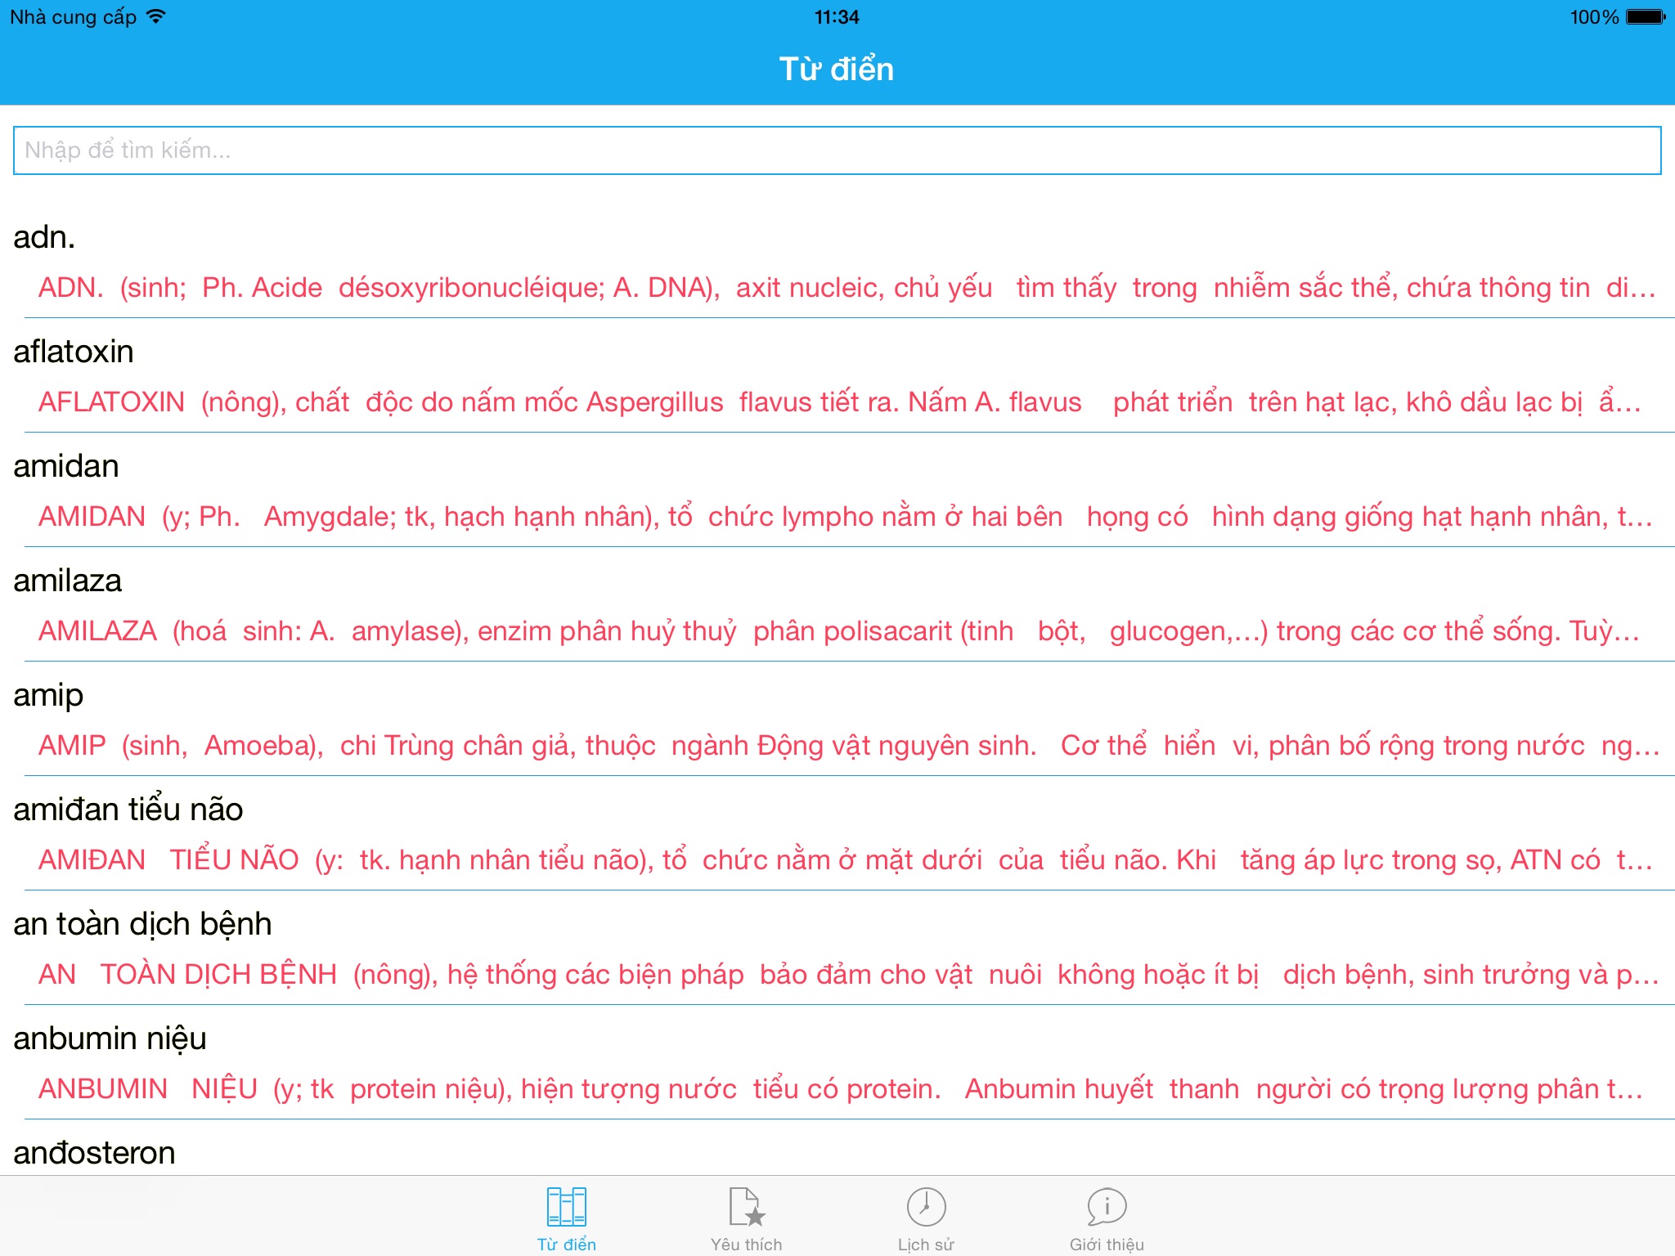Tap the AFLATOXIN definition preview text
The height and width of the screenshot is (1256, 1675).
[838, 402]
